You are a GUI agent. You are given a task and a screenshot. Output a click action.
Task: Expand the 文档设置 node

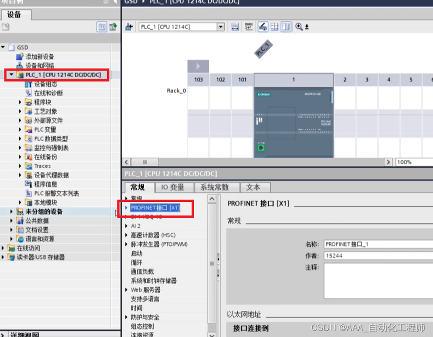click(12, 230)
